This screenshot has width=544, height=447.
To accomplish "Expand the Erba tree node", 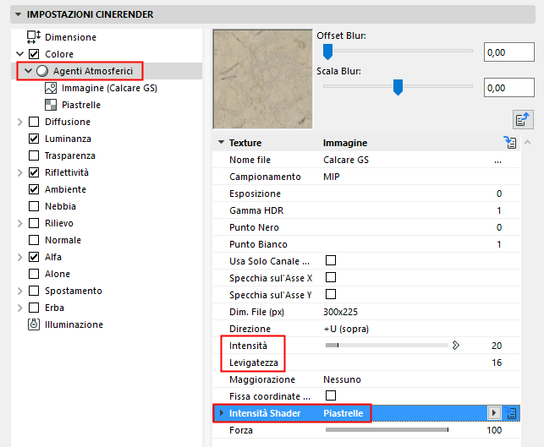I will [19, 308].
